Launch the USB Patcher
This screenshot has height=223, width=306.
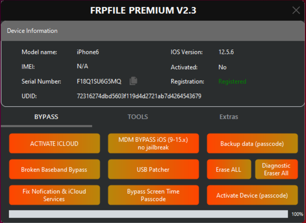click(153, 169)
